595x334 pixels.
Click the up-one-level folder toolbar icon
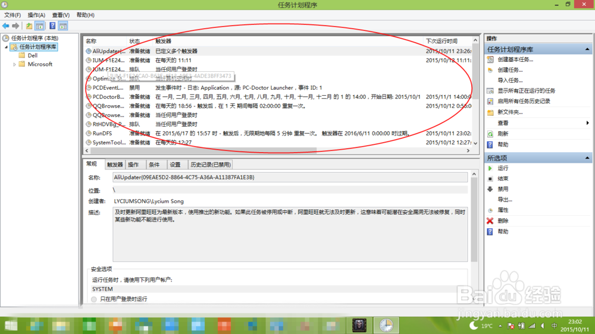[29, 26]
